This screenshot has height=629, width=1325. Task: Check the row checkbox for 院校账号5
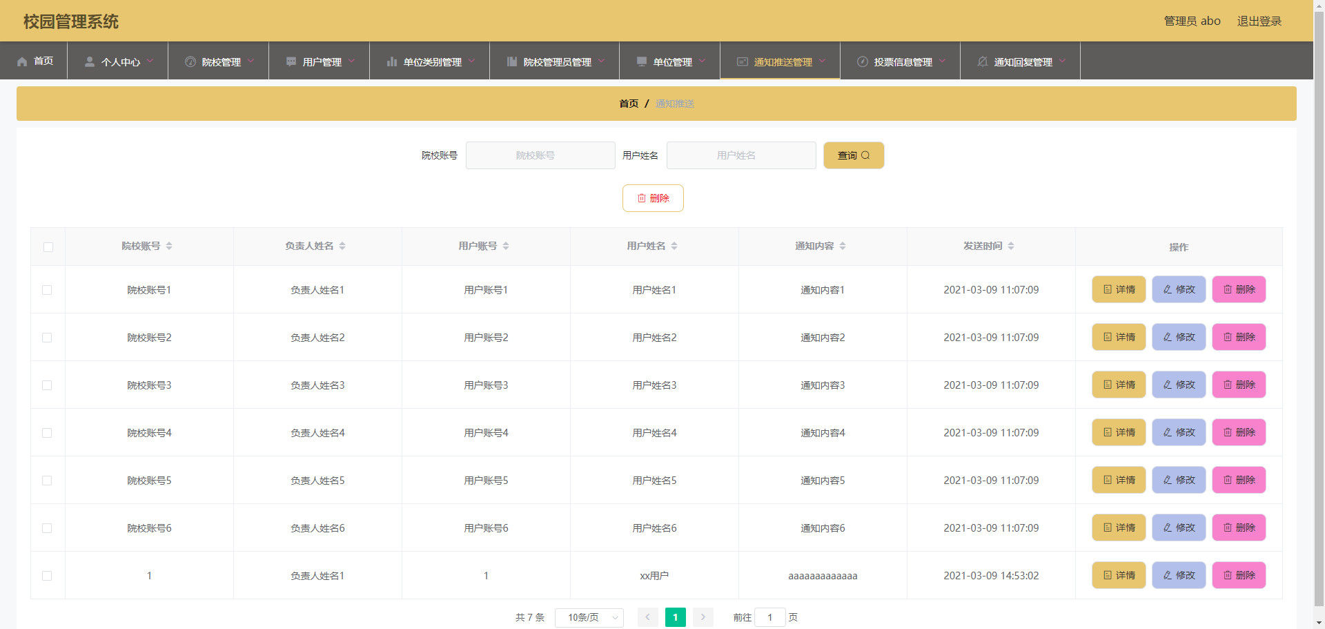tap(47, 481)
